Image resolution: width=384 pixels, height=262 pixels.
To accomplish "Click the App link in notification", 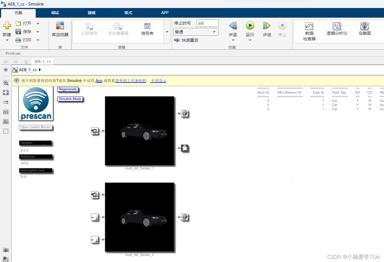I will (x=99, y=81).
